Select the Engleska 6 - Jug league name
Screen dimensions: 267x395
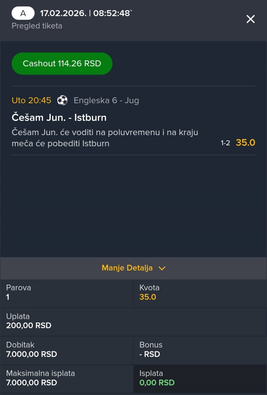(106, 100)
